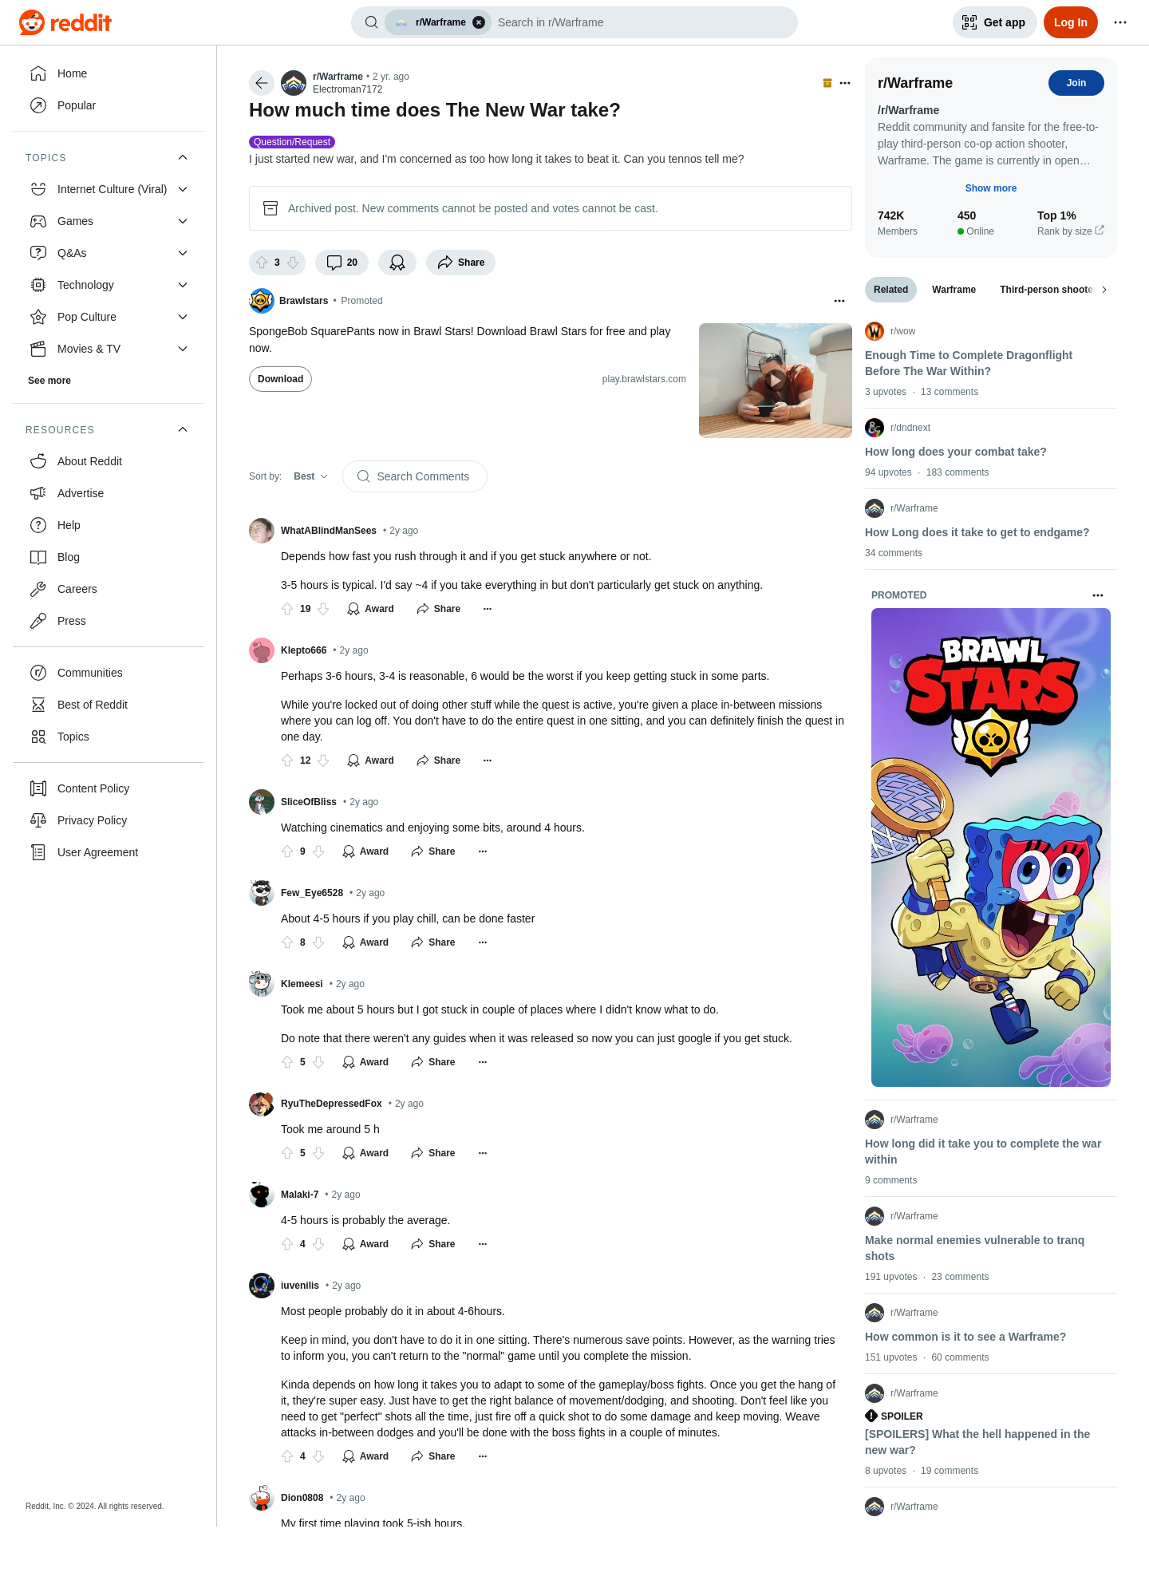Click Download on the Brawlstars ad

point(280,379)
